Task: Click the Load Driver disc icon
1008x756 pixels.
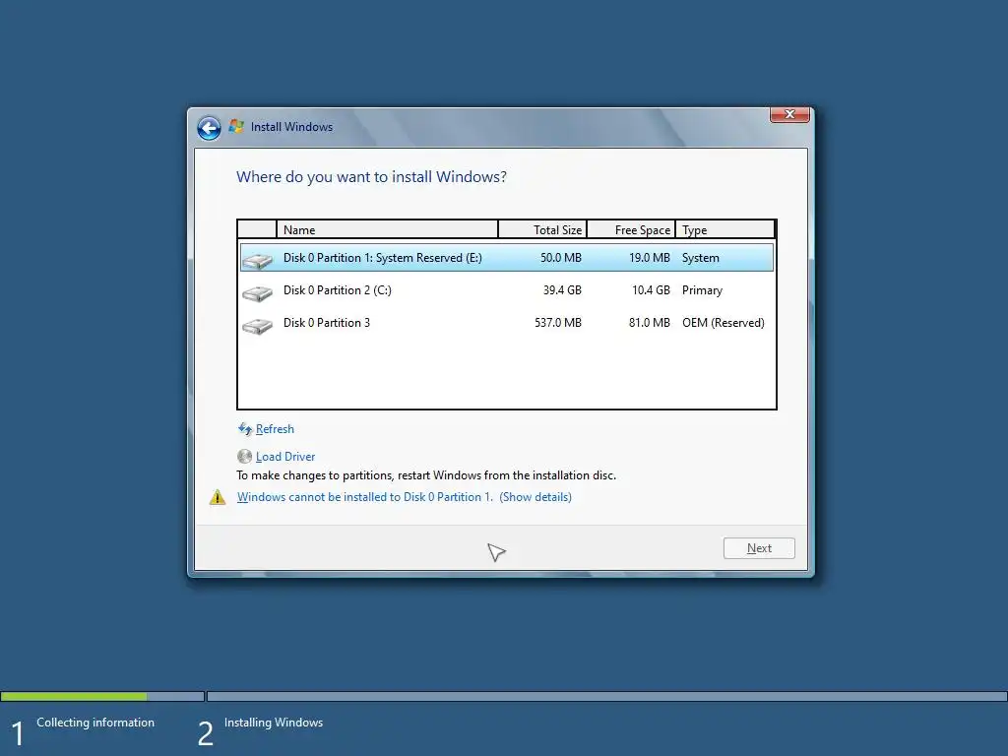Action: [244, 457]
